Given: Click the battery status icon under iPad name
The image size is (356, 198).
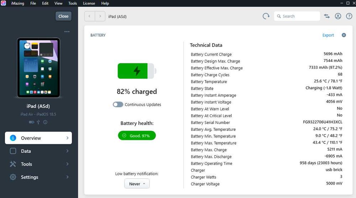Looking at the screenshot, I should [31, 122].
